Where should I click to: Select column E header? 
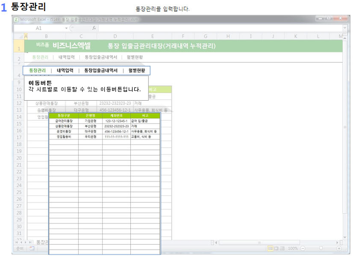point(153,37)
